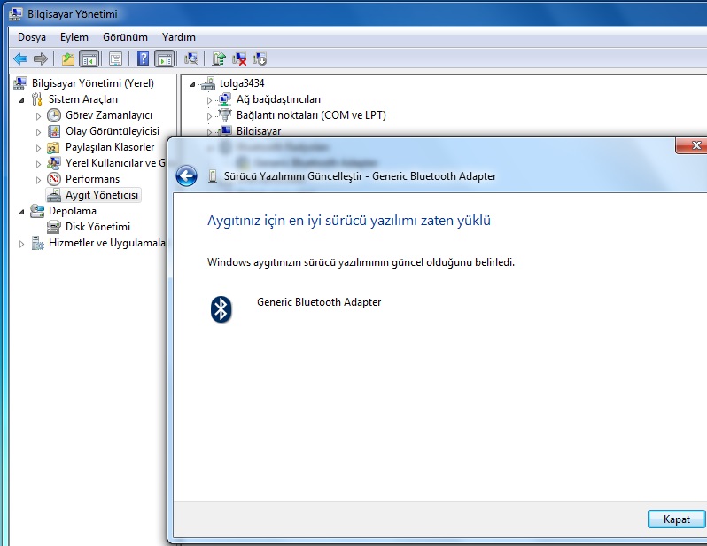Click the Kapat button
The height and width of the screenshot is (546, 707).
[x=676, y=519]
